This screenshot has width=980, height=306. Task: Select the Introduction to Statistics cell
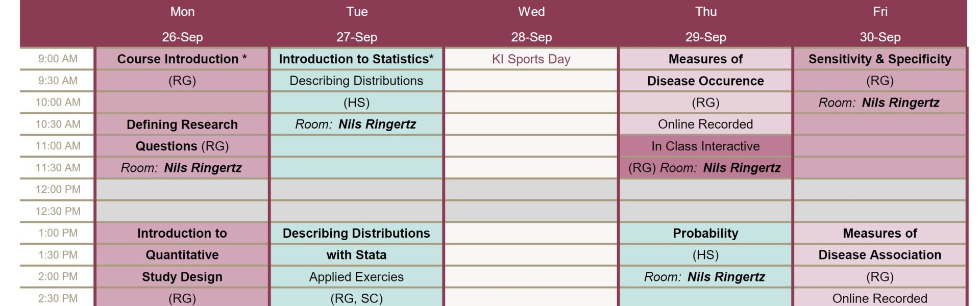(356, 59)
